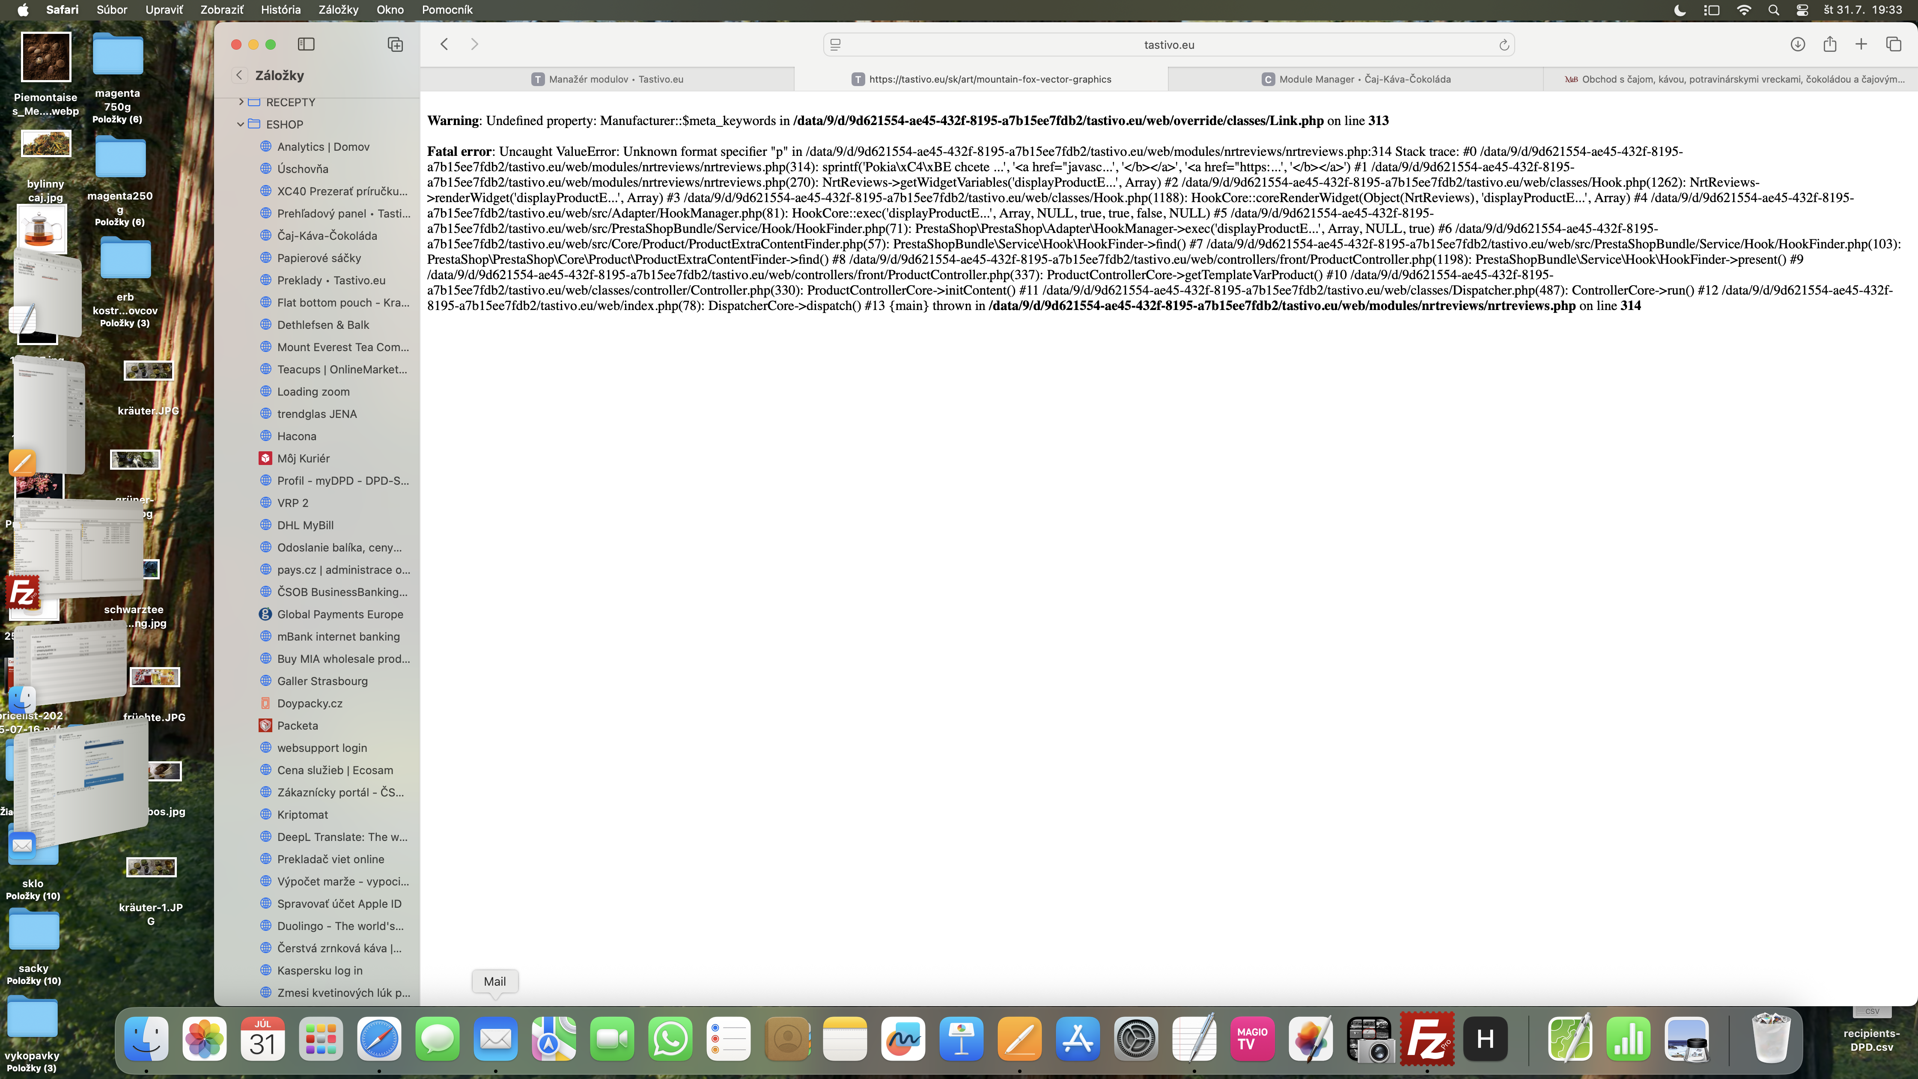This screenshot has width=1918, height=1079.
Task: Expand the RECEPTY bookmarks folder
Action: pyautogui.click(x=241, y=102)
